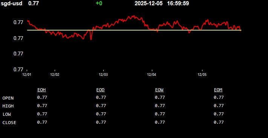
Task: Click the HIGH value under EOH
Action: coord(42,106)
